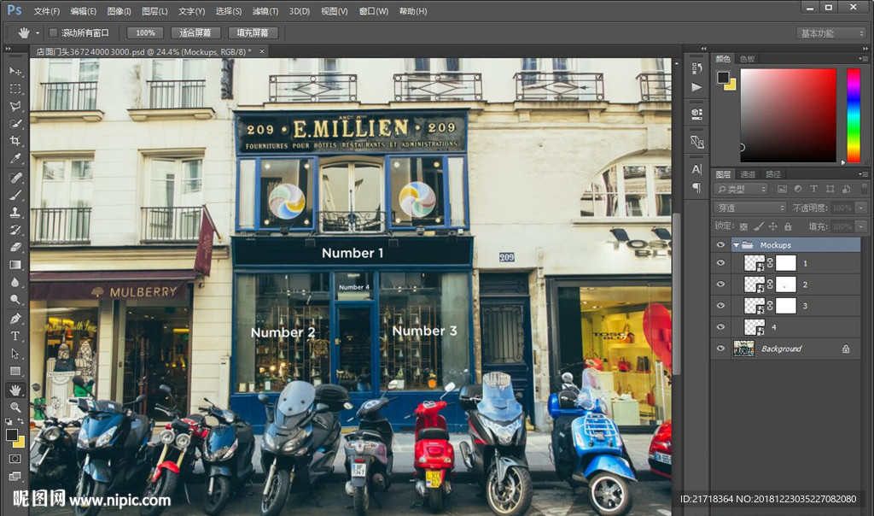
Task: Lock transparent pixels icon
Action: coord(743,226)
